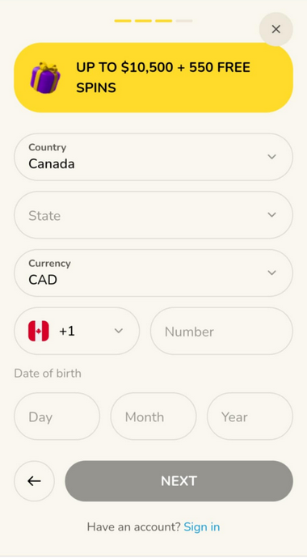Screen dimensions: 307x558
Task: Expand the State selection dropdown
Action: pos(153,215)
